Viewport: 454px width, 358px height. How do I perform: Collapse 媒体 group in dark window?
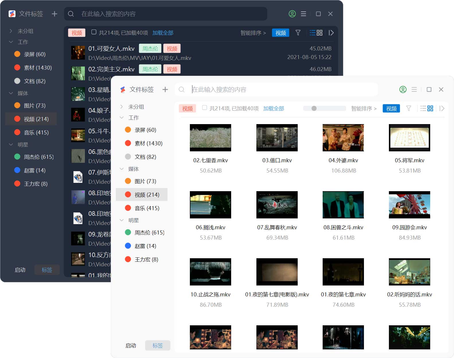coord(11,93)
